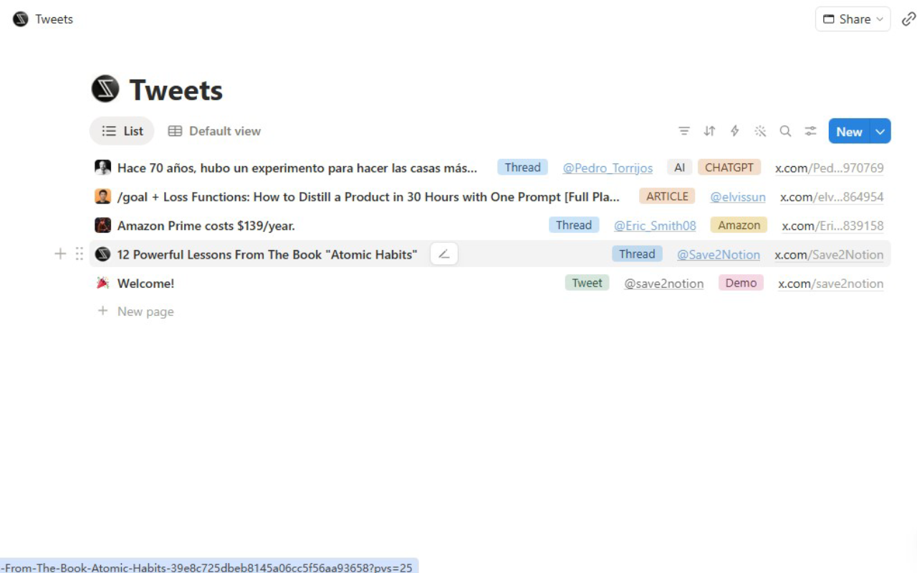Open 'Amazon Prime costs $139/year.' page

coord(206,226)
